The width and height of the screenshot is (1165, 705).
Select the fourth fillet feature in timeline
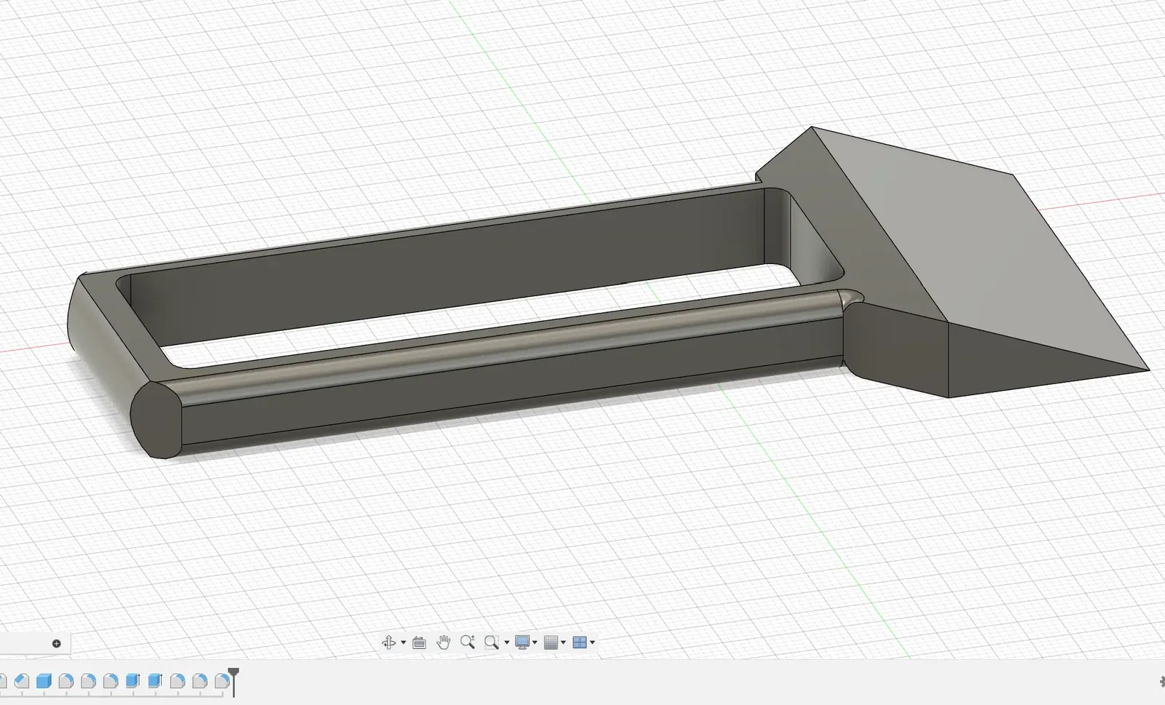(x=178, y=681)
